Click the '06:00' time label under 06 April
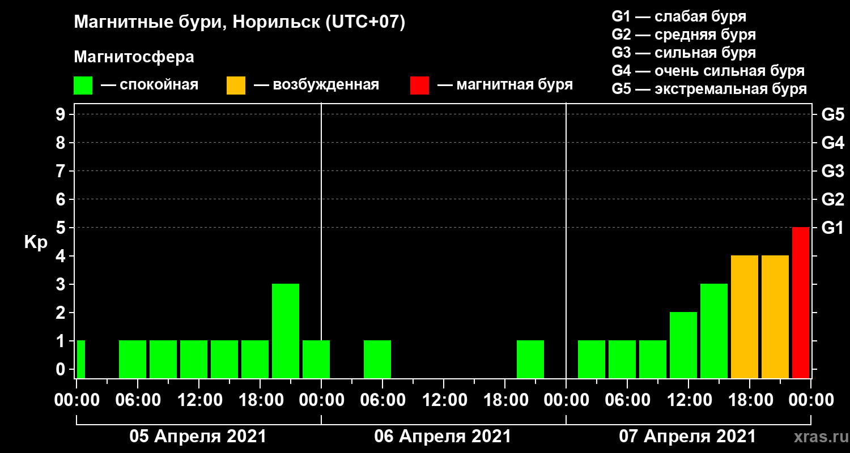The height and width of the screenshot is (453, 850). point(382,400)
